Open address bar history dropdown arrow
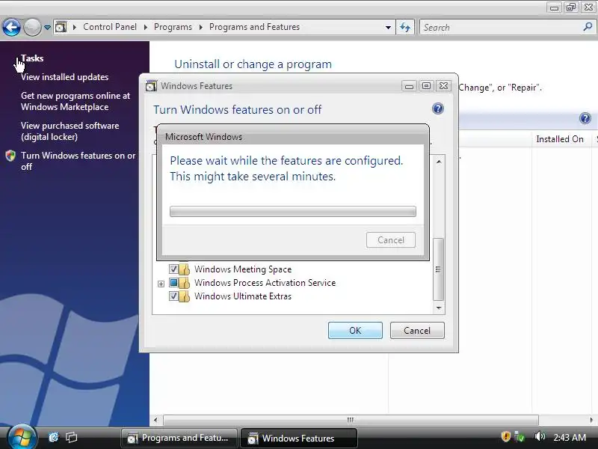The width and height of the screenshot is (598, 449). [x=388, y=28]
